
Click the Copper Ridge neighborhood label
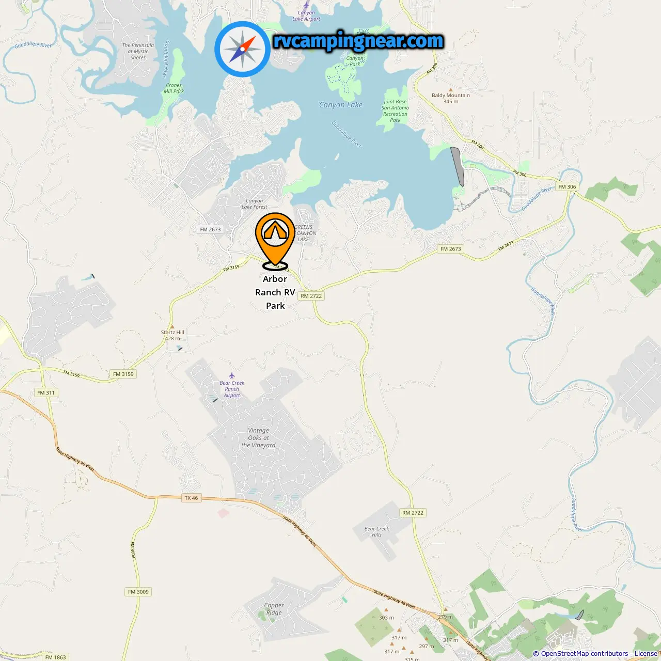274,609
